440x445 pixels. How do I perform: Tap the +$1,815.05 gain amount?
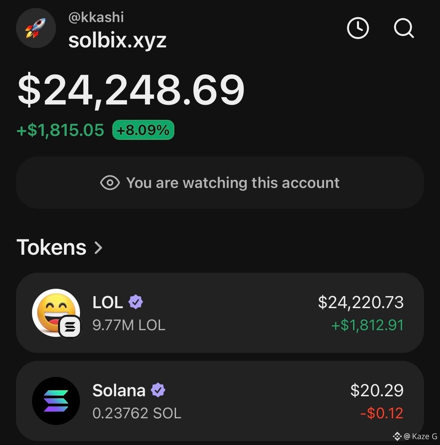click(60, 130)
